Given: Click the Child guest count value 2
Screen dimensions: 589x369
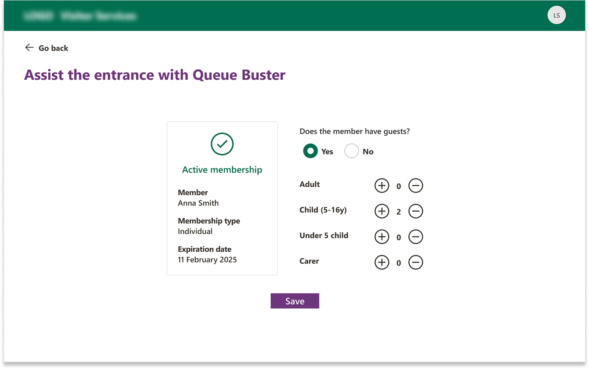Looking at the screenshot, I should [x=399, y=212].
